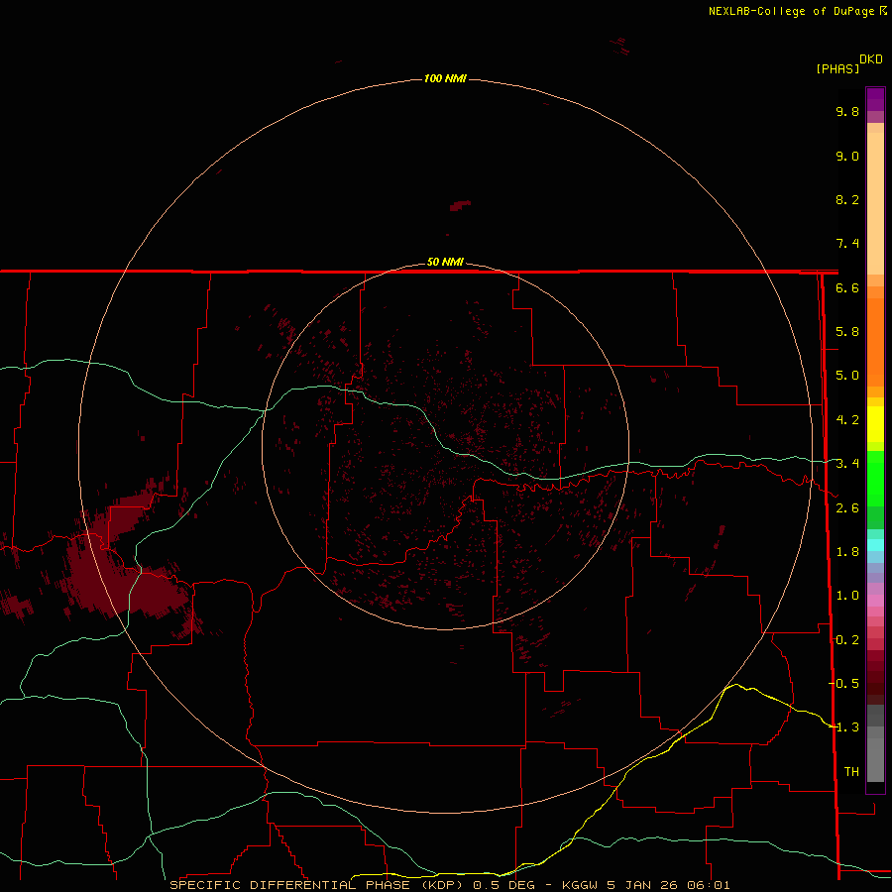Click the 9.0 value on the scale
The image size is (892, 892).
click(847, 157)
